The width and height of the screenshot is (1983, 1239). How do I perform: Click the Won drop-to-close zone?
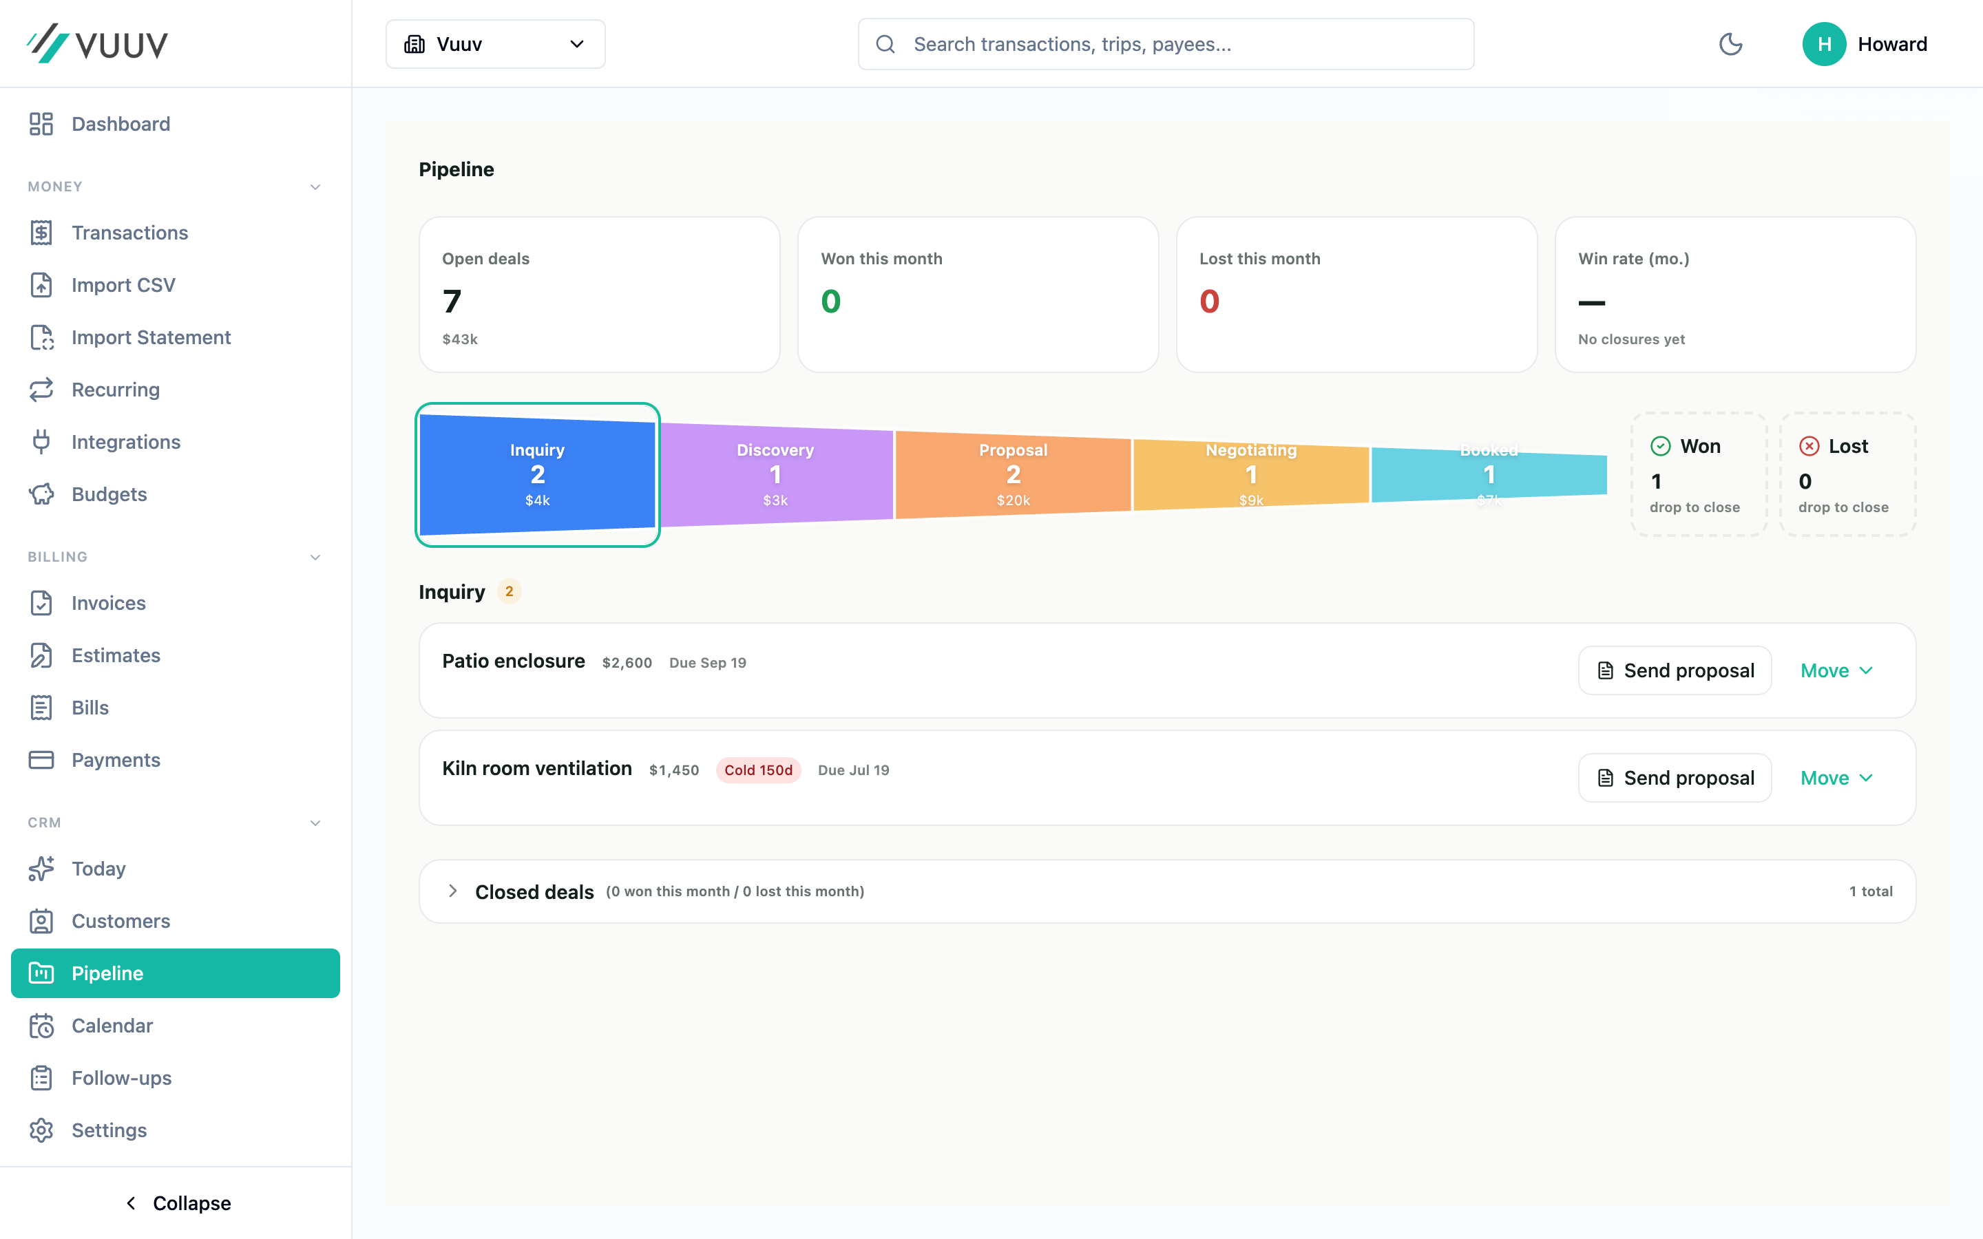coord(1699,474)
